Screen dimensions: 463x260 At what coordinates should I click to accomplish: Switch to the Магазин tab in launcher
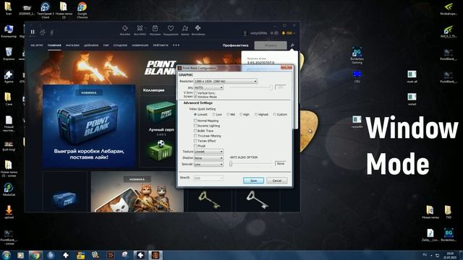(x=72, y=45)
